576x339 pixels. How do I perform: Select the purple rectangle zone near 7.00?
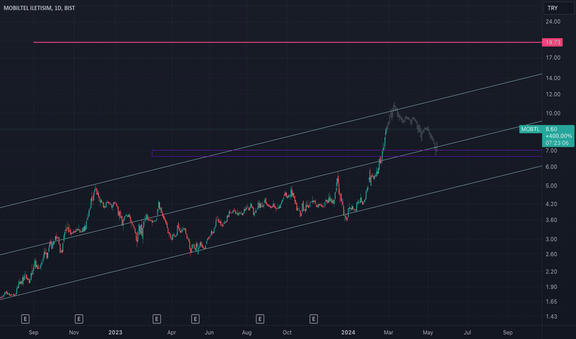coord(347,153)
